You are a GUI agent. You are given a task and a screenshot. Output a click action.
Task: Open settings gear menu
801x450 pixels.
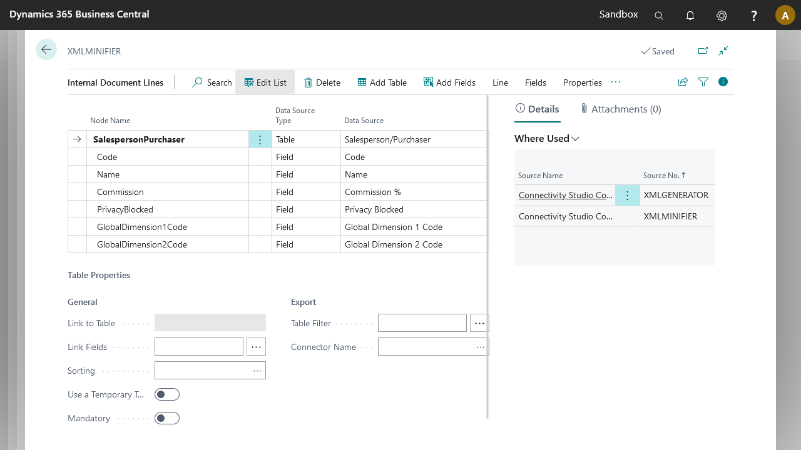coord(722,16)
